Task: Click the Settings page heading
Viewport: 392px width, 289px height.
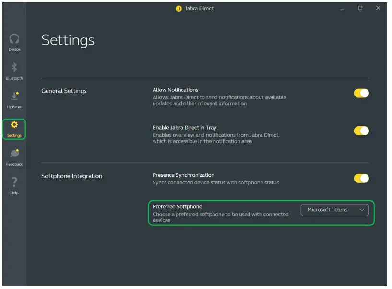Action: [x=68, y=40]
